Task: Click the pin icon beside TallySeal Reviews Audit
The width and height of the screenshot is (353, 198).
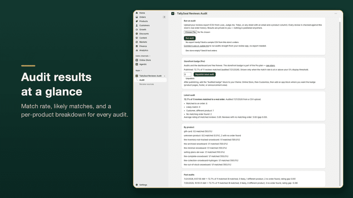Action: [x=165, y=76]
